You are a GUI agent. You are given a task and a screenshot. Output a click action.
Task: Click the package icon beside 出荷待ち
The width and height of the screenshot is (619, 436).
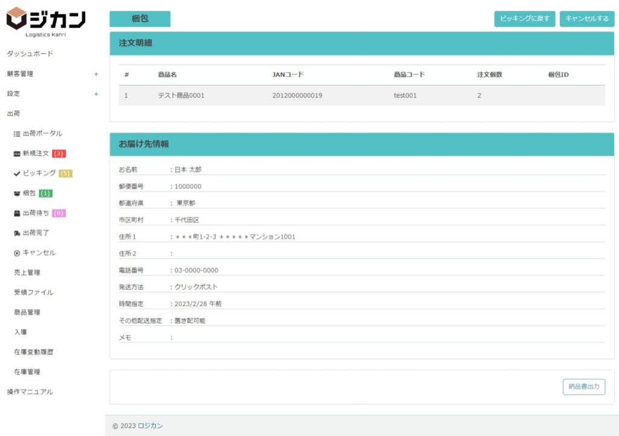click(x=17, y=213)
